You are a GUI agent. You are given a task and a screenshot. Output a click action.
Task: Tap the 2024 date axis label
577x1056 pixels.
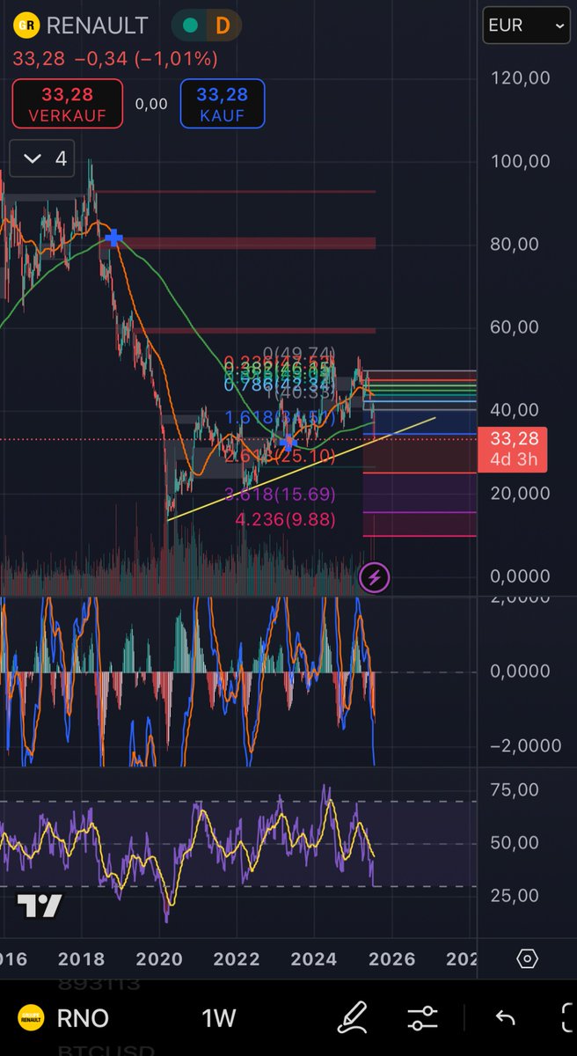click(313, 959)
